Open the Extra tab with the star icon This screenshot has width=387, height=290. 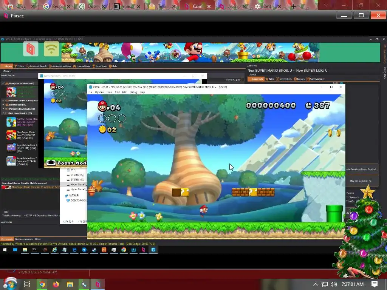tap(269, 79)
